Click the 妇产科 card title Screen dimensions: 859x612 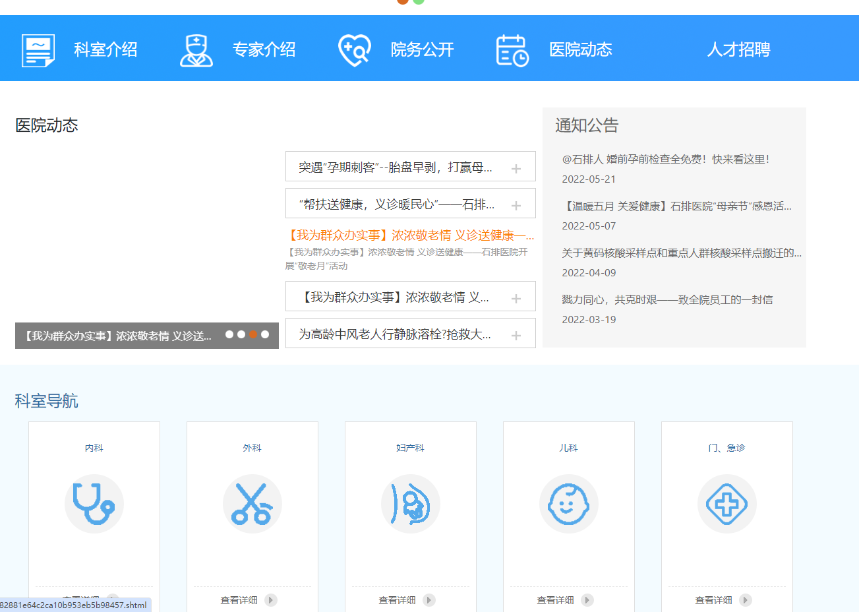(x=411, y=448)
